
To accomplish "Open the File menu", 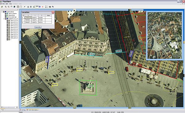I will 3,4.
